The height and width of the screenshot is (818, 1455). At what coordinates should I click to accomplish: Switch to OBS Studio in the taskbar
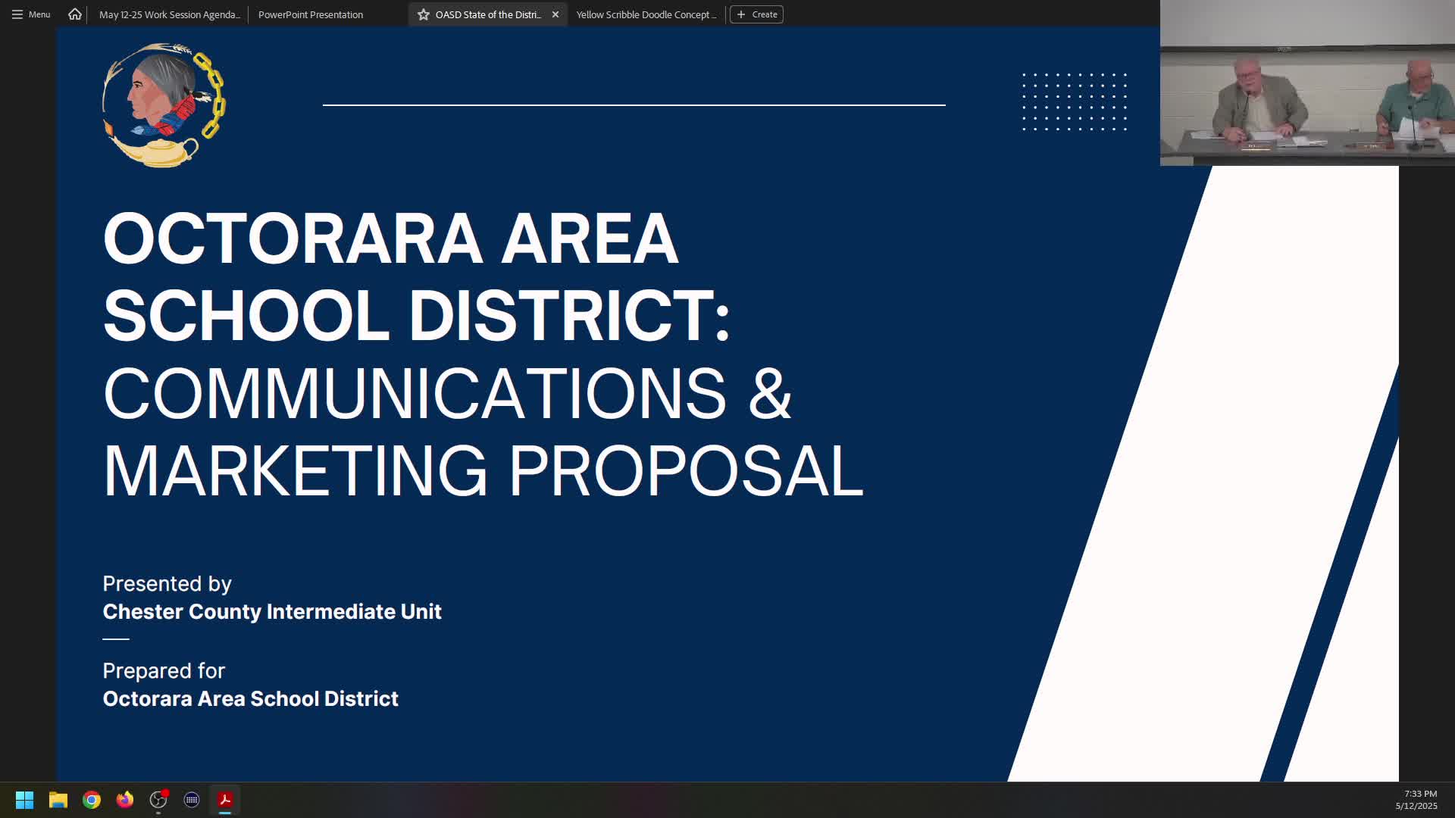tap(158, 800)
